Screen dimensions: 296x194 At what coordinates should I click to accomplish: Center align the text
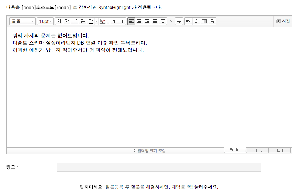139,21
